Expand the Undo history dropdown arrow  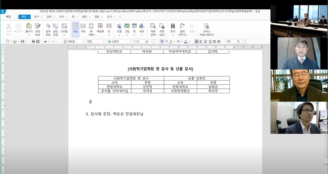pyautogui.click(x=49, y=42)
